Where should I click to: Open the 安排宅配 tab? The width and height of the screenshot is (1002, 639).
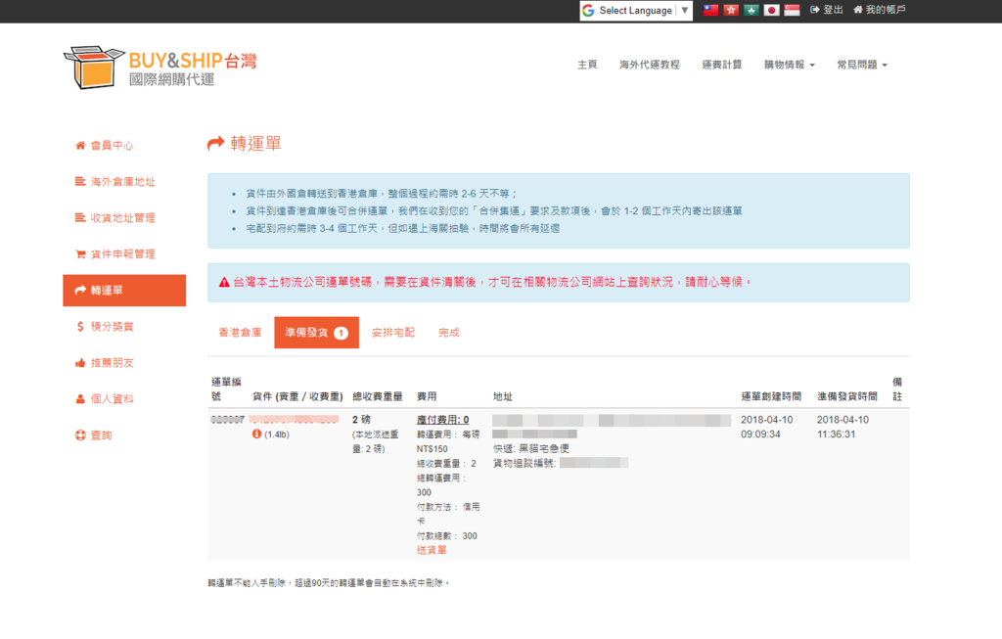pyautogui.click(x=393, y=333)
